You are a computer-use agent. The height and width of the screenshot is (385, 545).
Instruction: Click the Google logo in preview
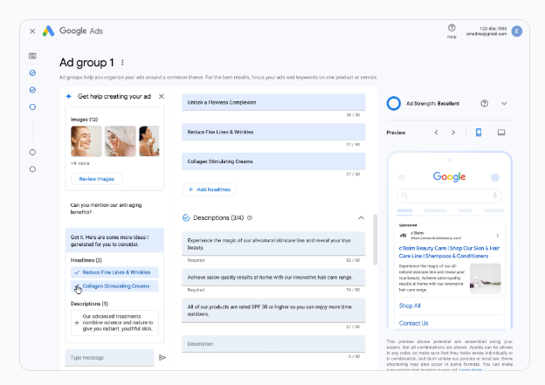tap(449, 177)
